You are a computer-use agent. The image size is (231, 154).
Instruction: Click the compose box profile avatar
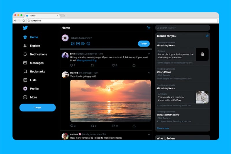65,38
